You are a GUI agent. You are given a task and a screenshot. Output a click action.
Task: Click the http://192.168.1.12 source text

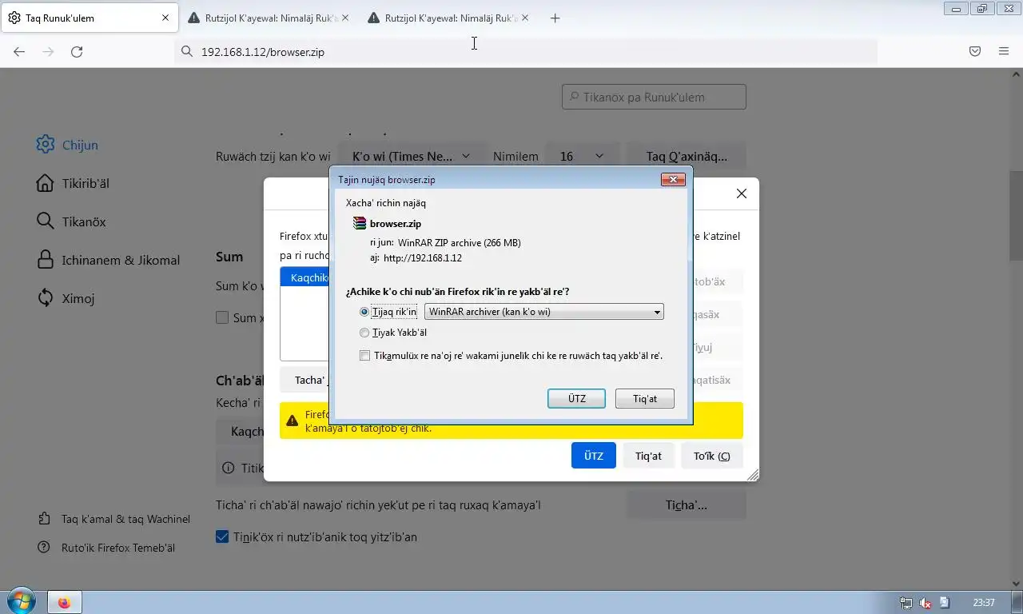coord(423,258)
